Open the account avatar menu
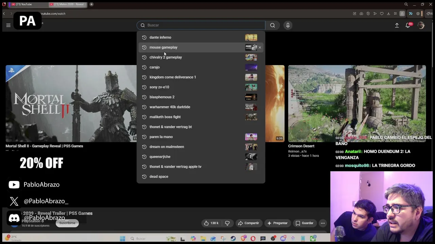The width and height of the screenshot is (435, 244). point(421,25)
